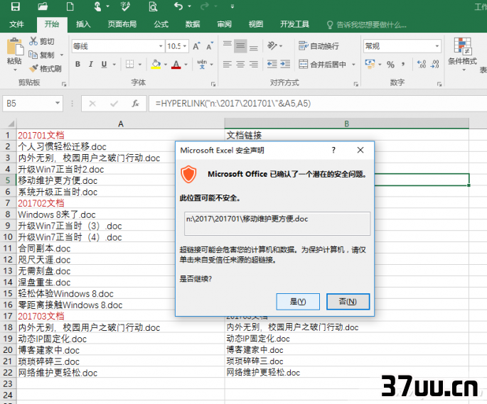The height and width of the screenshot is (404, 487).
Task: Click the help ? in security dialog
Action: click(x=333, y=151)
